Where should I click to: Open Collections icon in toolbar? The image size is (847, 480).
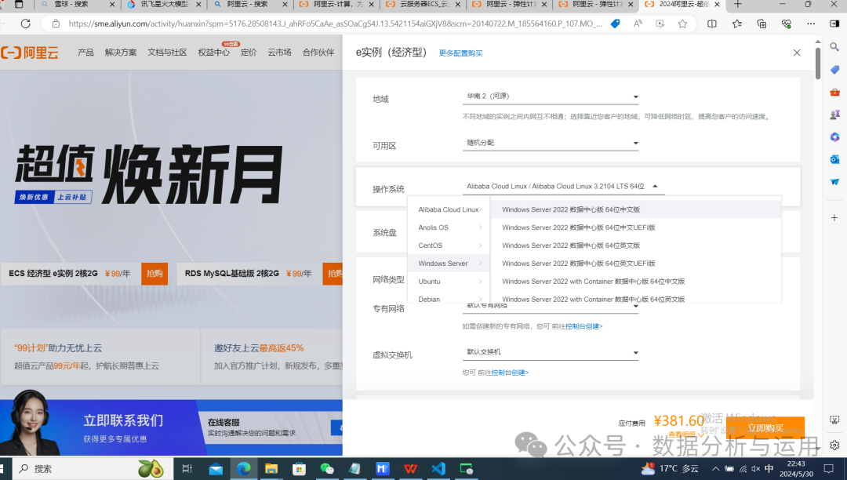pyautogui.click(x=762, y=24)
